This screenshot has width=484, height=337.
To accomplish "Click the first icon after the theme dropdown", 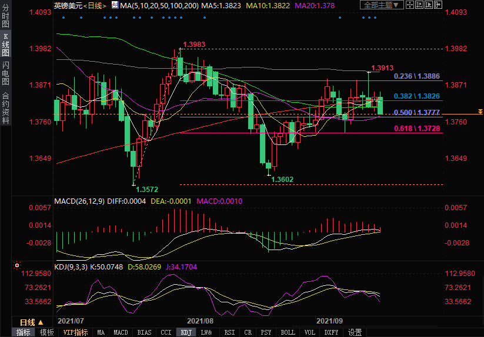I will 410,5.
